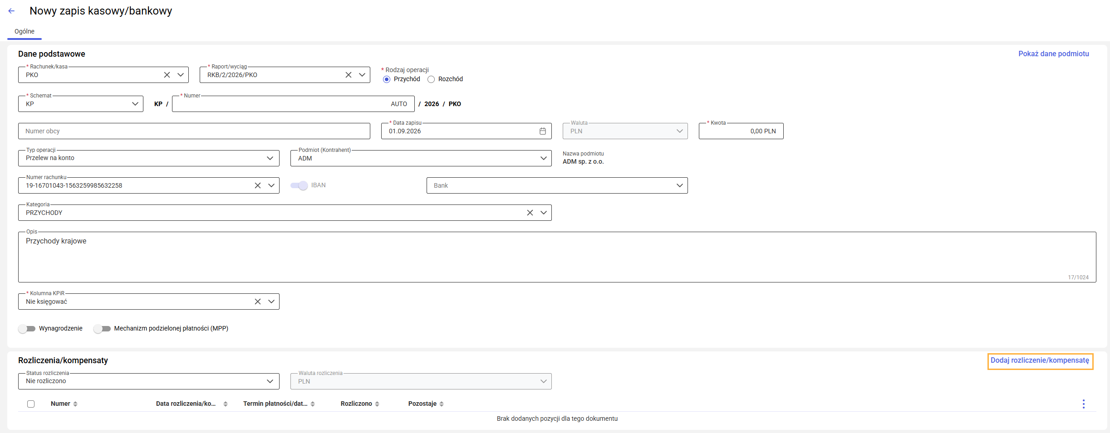The width and height of the screenshot is (1110, 433).
Task: Check the select-all settlements checkbox
Action: click(x=31, y=404)
